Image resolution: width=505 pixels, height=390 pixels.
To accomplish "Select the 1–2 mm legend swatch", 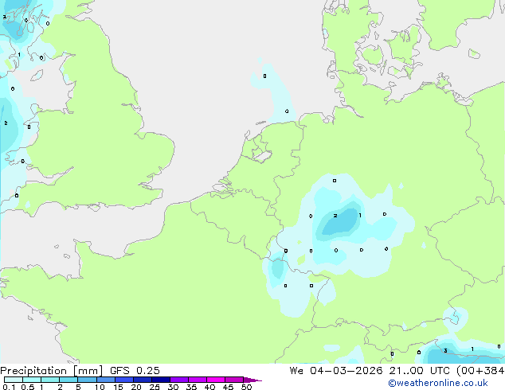I will coord(50,380).
